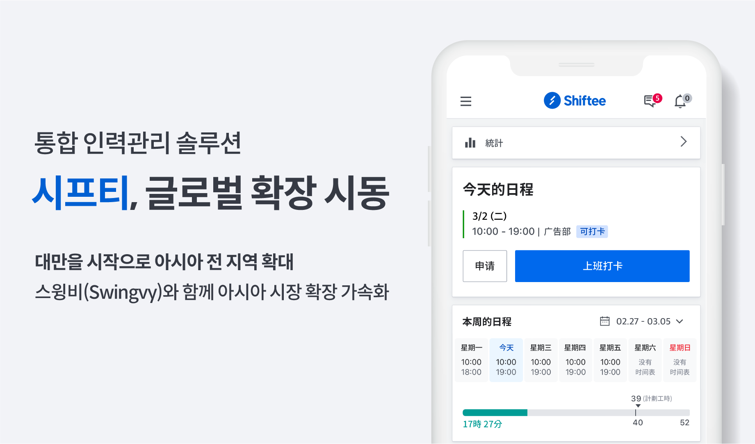This screenshot has width=755, height=444.
Task: Click the 39 planned hours marker
Action: pos(636,399)
